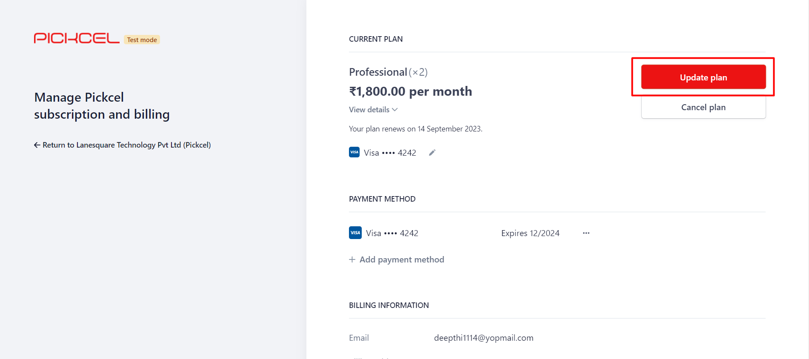Click the Visa icon under Current Plan

(354, 152)
